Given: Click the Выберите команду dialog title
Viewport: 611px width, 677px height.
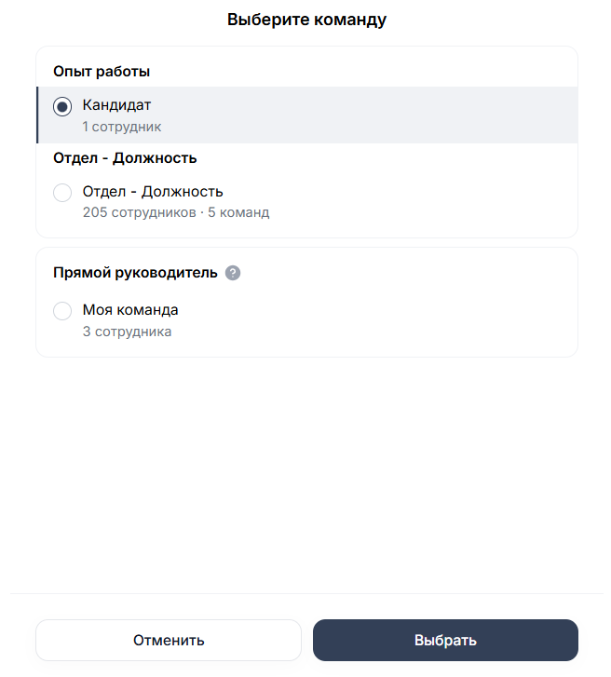Looking at the screenshot, I should pyautogui.click(x=306, y=20).
